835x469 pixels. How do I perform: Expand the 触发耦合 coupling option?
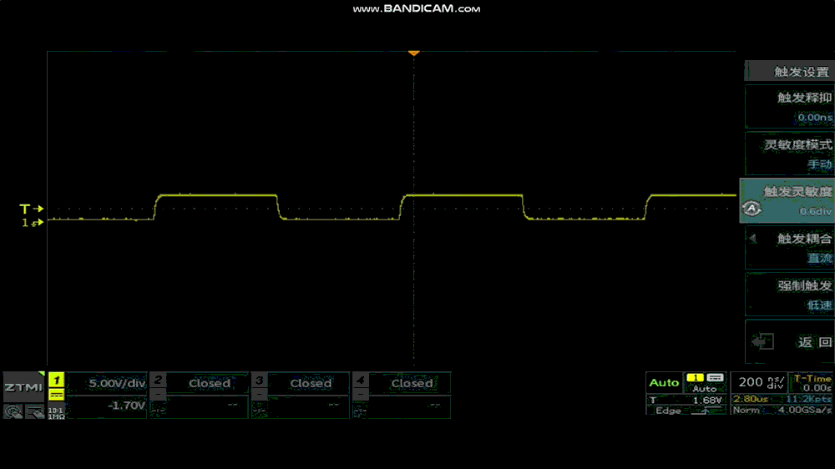click(788, 248)
